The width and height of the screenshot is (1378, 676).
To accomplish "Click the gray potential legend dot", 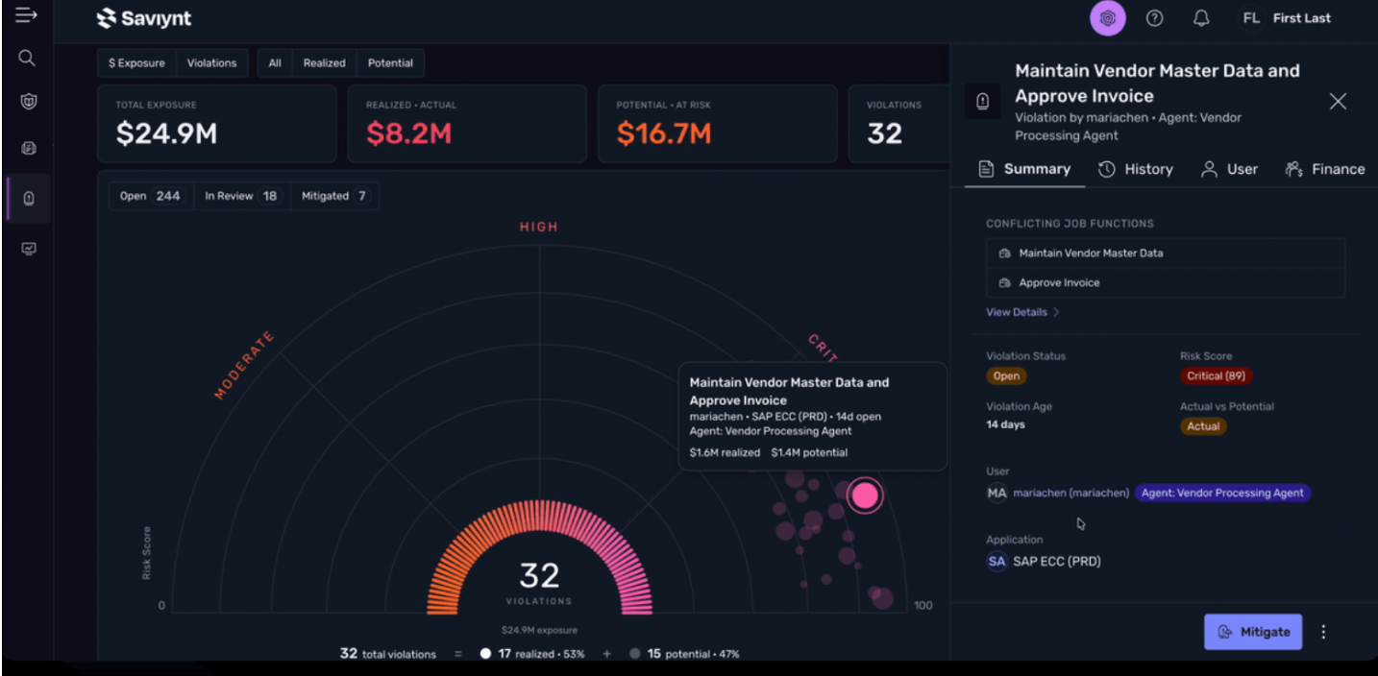I will point(635,654).
